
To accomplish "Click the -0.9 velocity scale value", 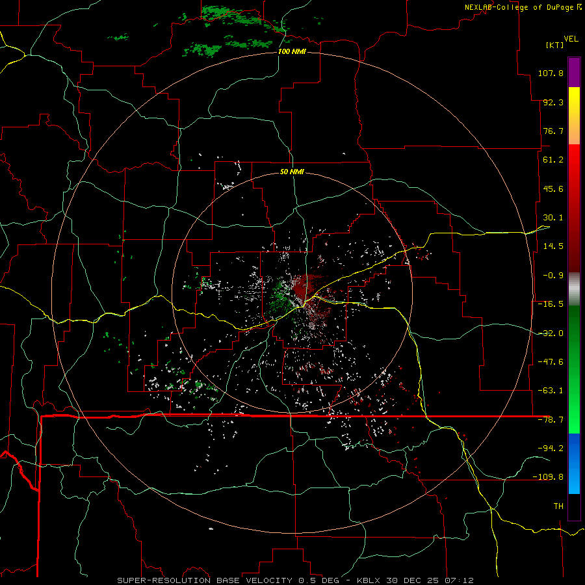I will click(x=553, y=276).
